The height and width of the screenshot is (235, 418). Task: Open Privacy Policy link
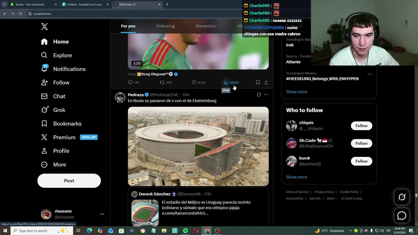click(324, 192)
